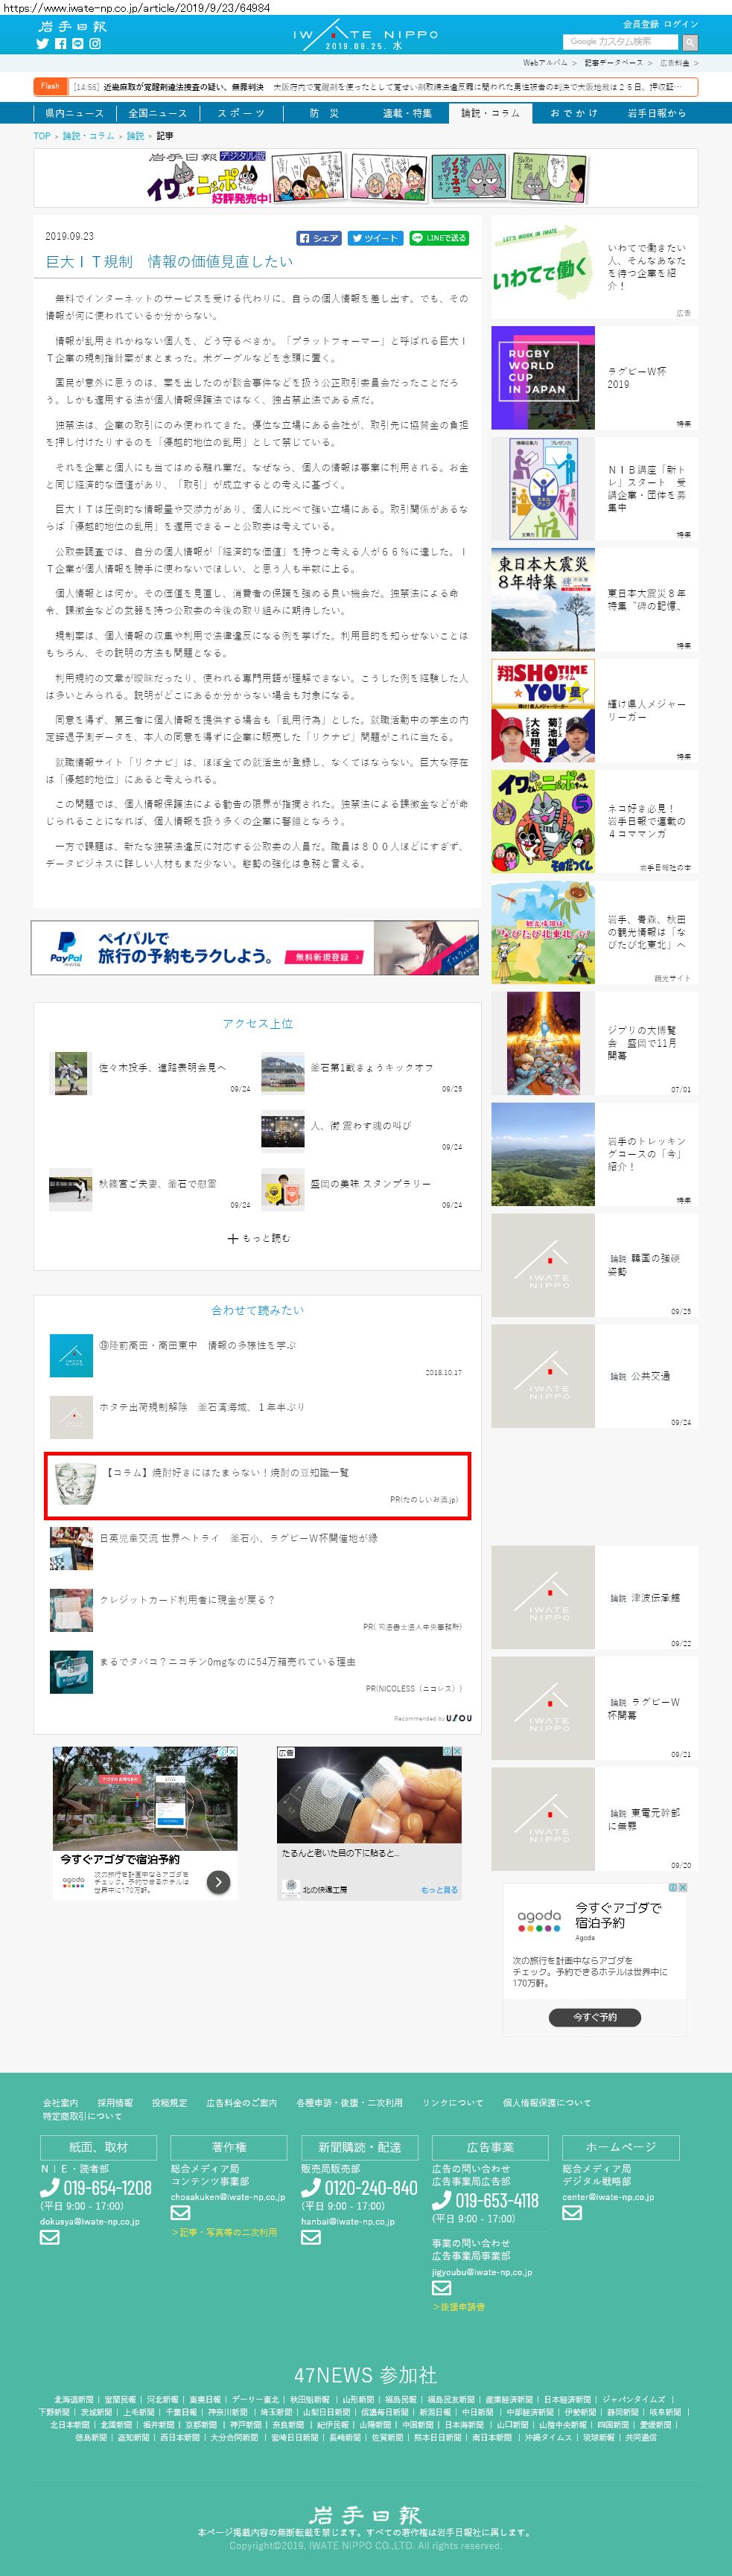Expand もっと読む in the access ranking

258,1238
